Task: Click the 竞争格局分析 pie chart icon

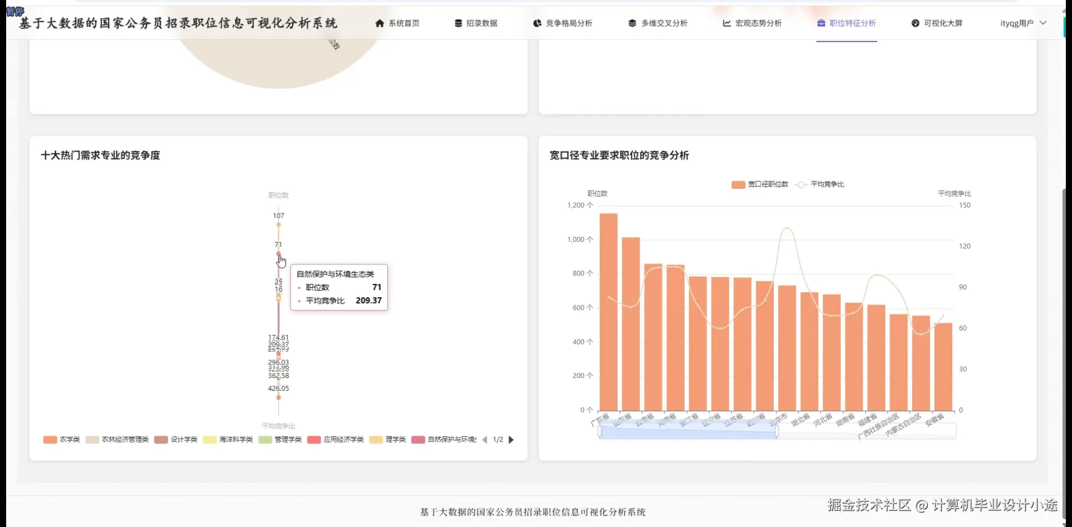Action: coord(537,23)
